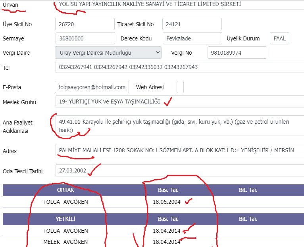
Task: Click the E-Posta label
Action: click(12, 87)
